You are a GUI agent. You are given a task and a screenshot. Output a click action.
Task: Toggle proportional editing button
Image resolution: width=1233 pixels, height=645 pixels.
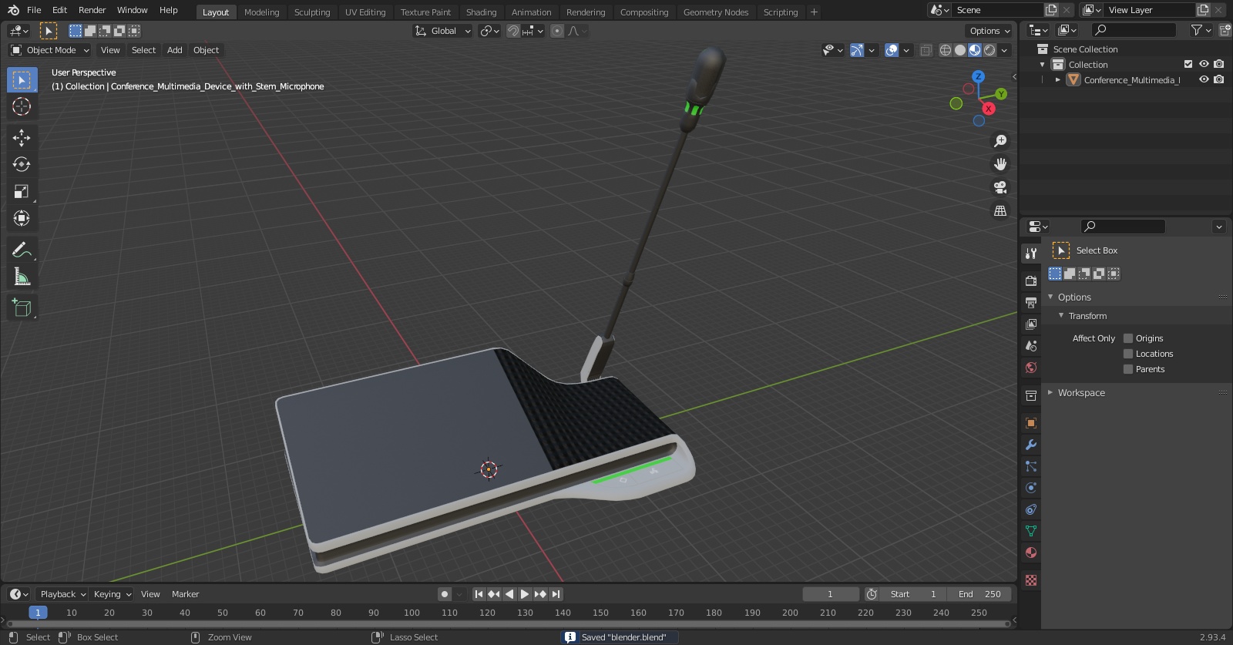pos(557,31)
